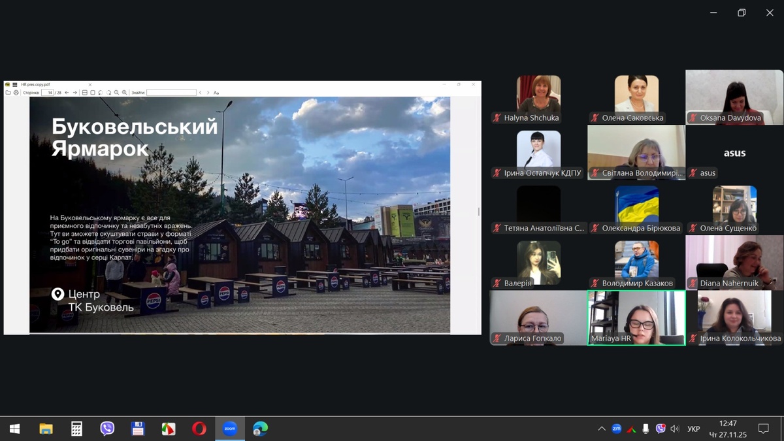Open the SumatraPDF hamburger menu

[14, 84]
